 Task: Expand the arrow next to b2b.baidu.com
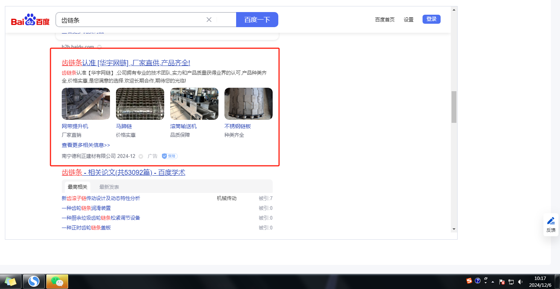(x=99, y=47)
